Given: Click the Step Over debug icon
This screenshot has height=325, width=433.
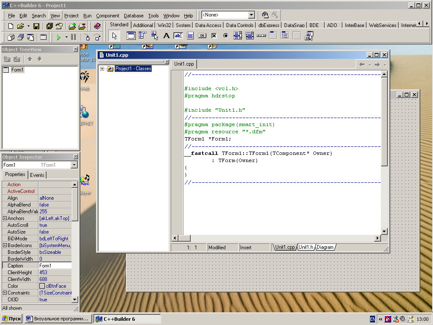Looking at the screenshot, I should click(97, 37).
